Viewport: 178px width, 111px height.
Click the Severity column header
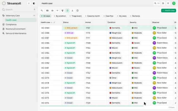point(140,22)
